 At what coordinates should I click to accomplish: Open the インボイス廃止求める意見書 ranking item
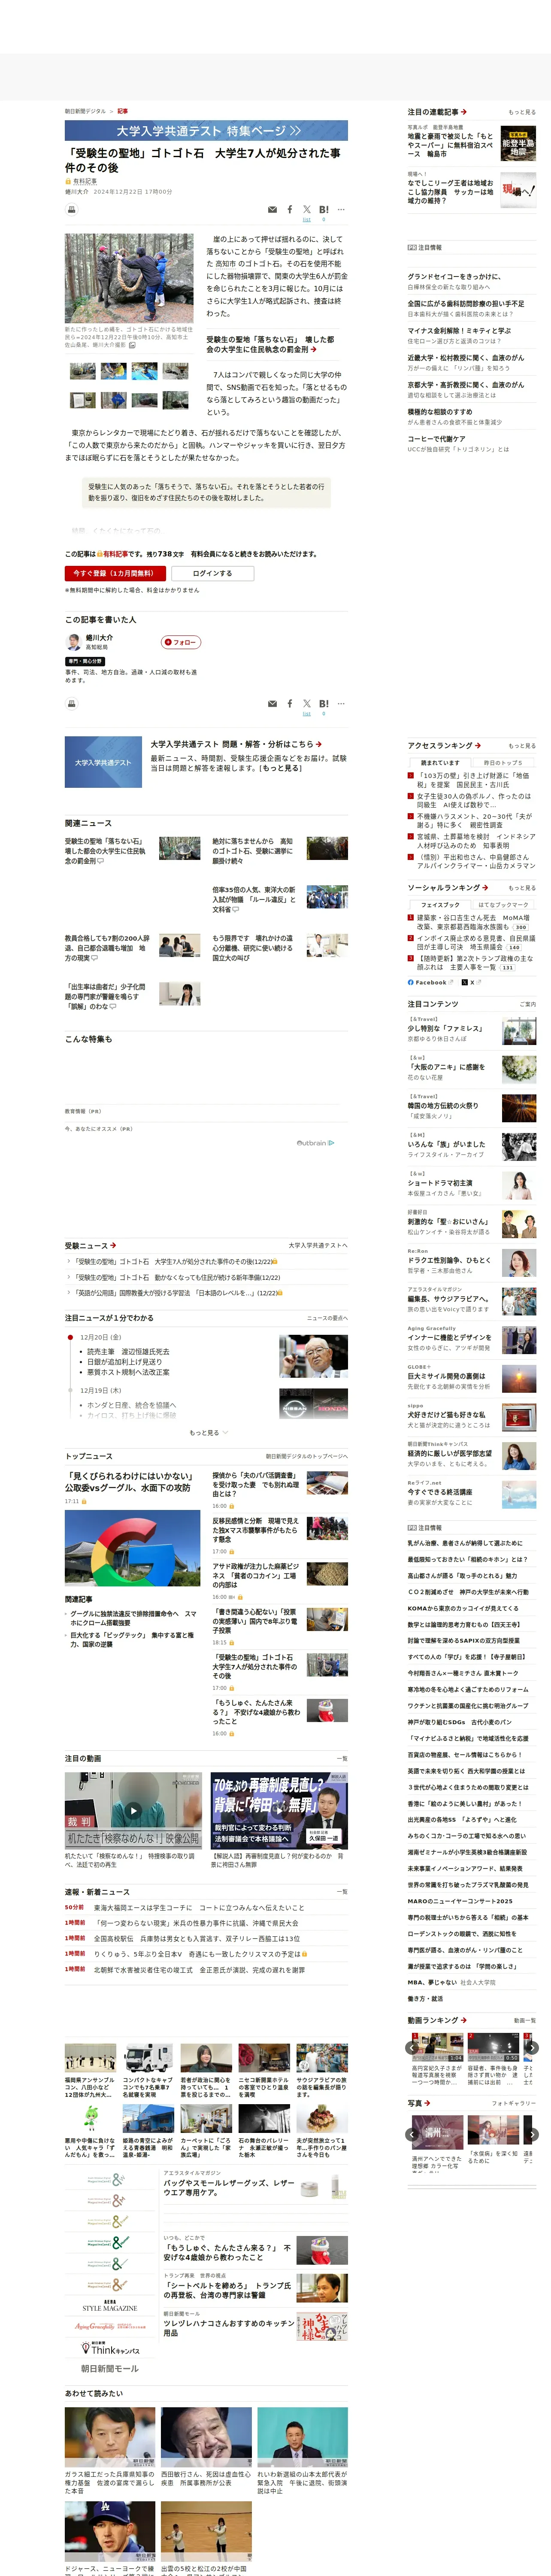point(476,943)
